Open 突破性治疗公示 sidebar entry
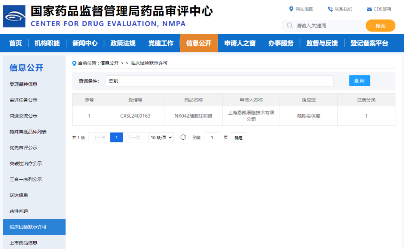Viewport: 404px width, 249px height. [25, 163]
